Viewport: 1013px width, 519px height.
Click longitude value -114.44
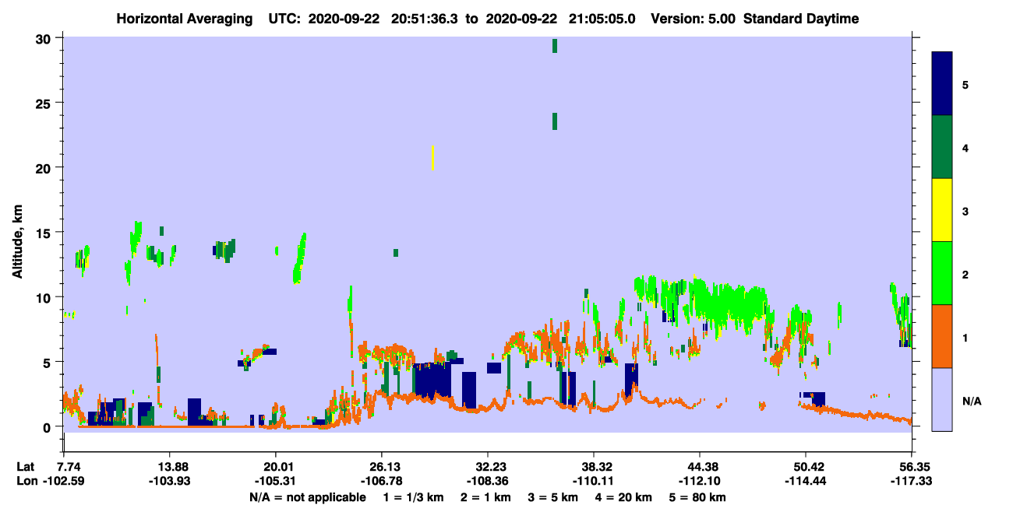point(806,481)
